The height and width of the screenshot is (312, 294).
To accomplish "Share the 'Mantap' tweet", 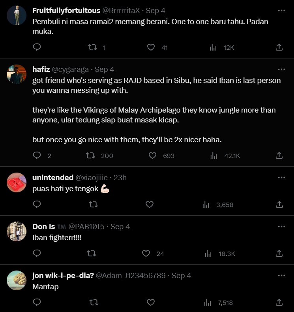I will click(x=279, y=303).
